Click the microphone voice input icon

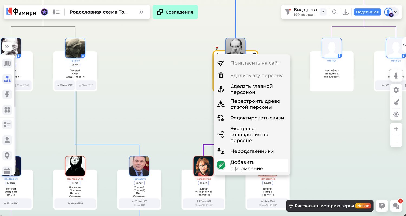pos(396,76)
